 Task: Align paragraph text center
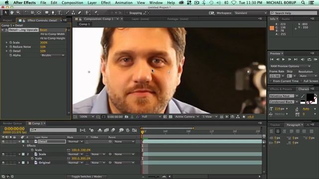pos(278,131)
